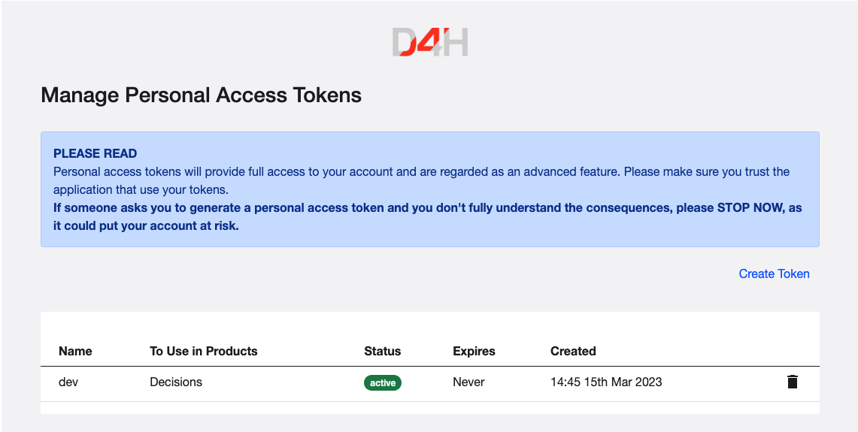Click the 14:45 15th Mar 2023 timestamp
Viewport: 858px width, 432px height.
point(606,382)
